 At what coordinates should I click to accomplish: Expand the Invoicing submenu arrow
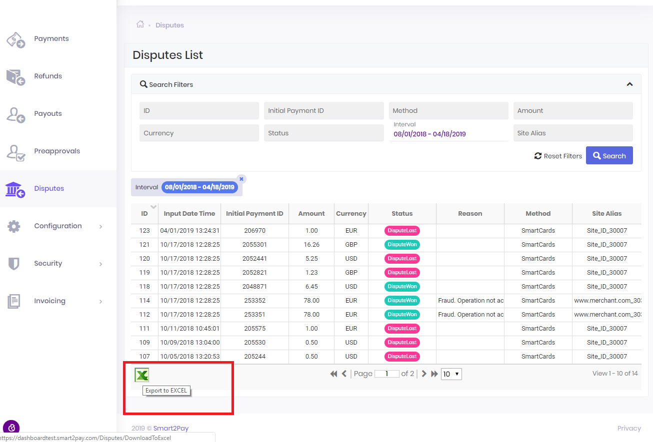click(x=100, y=302)
